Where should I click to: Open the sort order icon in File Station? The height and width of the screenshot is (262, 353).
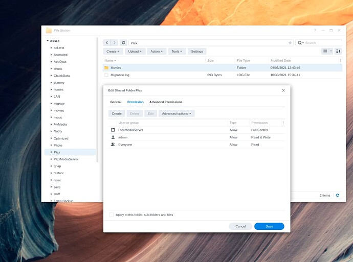[x=338, y=51]
